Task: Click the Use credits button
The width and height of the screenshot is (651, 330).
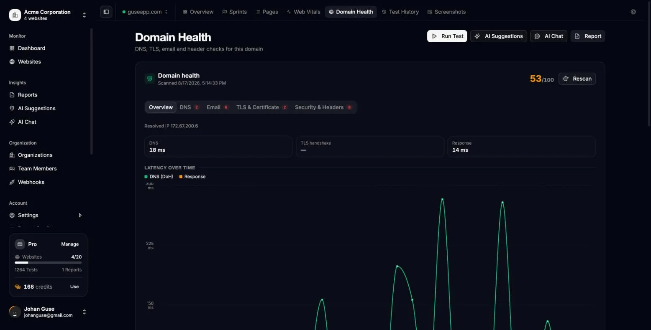Action: (74, 287)
